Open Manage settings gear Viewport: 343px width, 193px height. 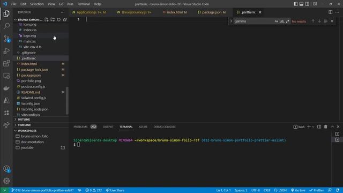coord(6,181)
